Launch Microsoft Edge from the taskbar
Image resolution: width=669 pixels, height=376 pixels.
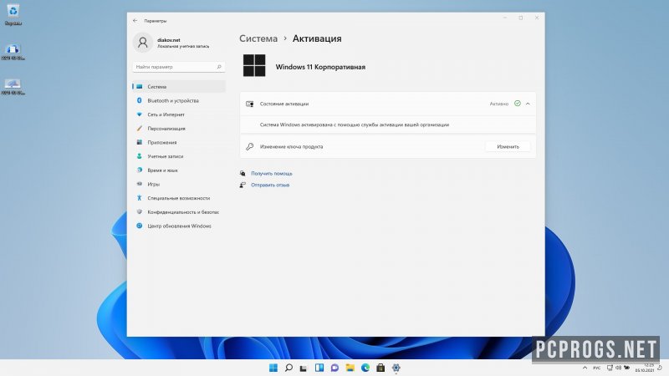tap(365, 368)
